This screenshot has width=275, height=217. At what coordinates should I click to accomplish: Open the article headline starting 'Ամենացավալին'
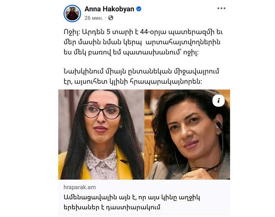131,202
